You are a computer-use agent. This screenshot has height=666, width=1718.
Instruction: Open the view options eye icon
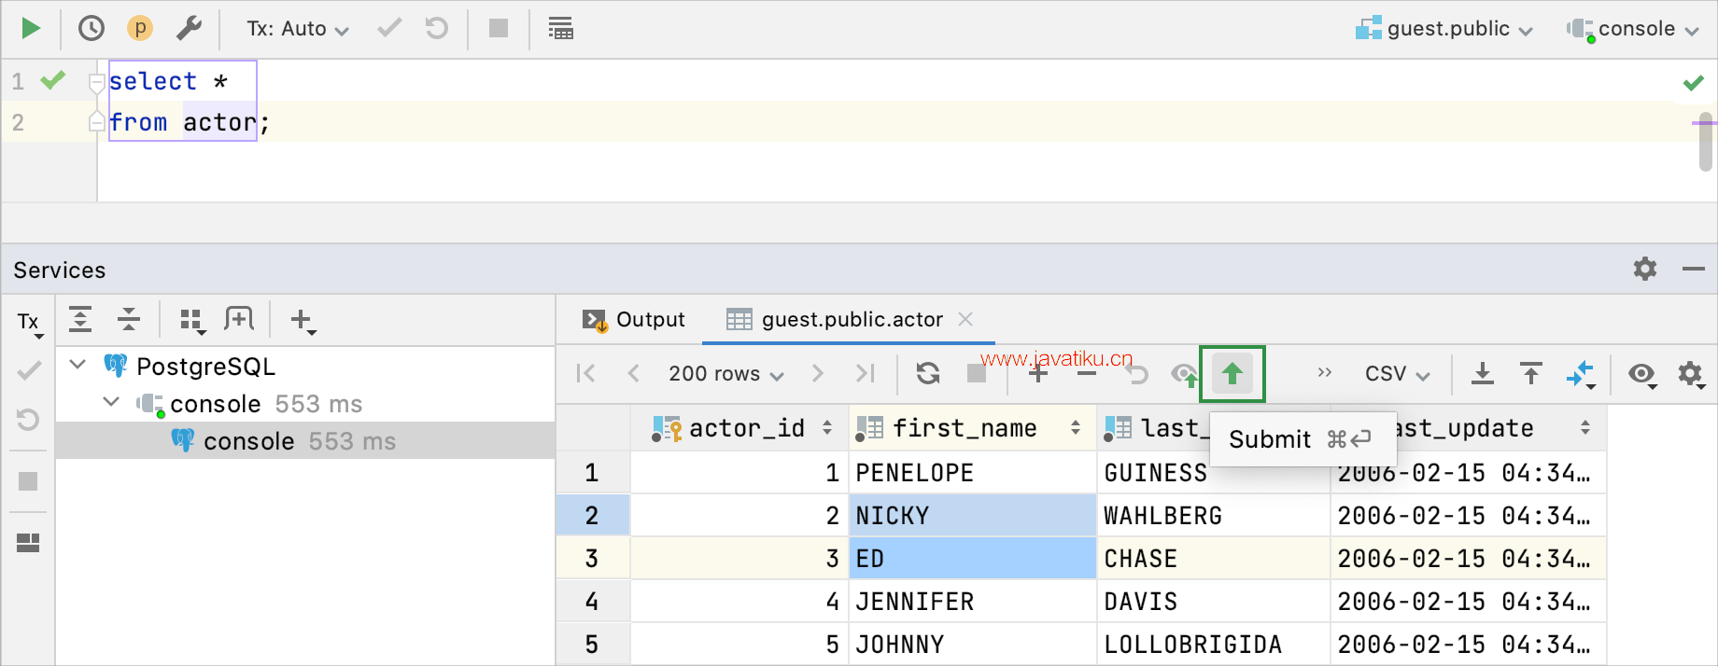click(1643, 375)
